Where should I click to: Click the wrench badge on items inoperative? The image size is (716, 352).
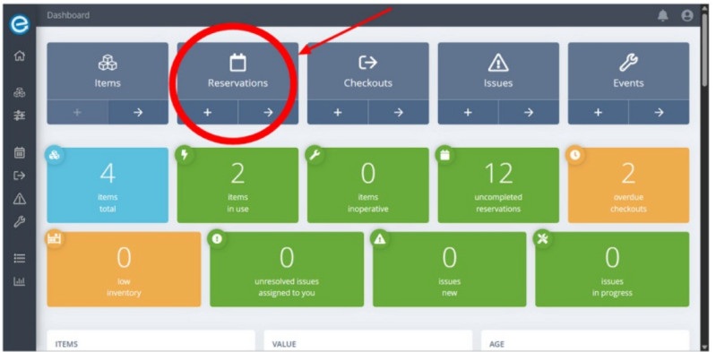point(315,155)
